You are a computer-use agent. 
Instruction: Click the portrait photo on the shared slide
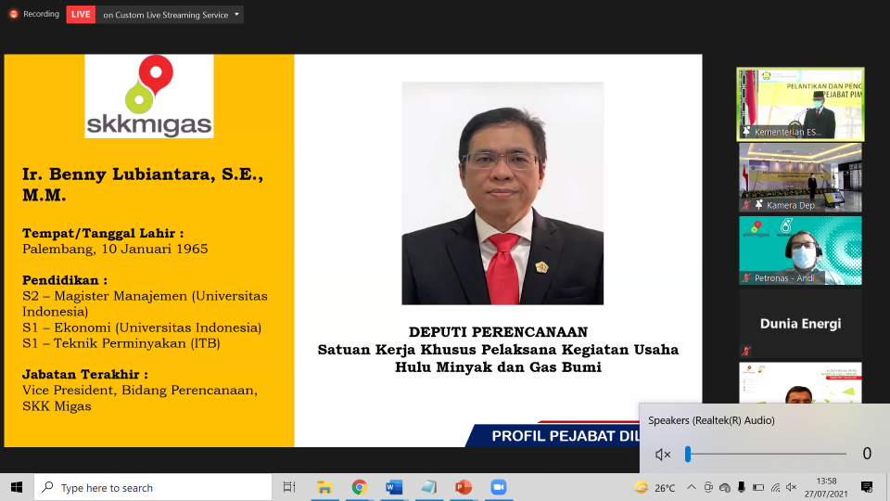[x=502, y=193]
